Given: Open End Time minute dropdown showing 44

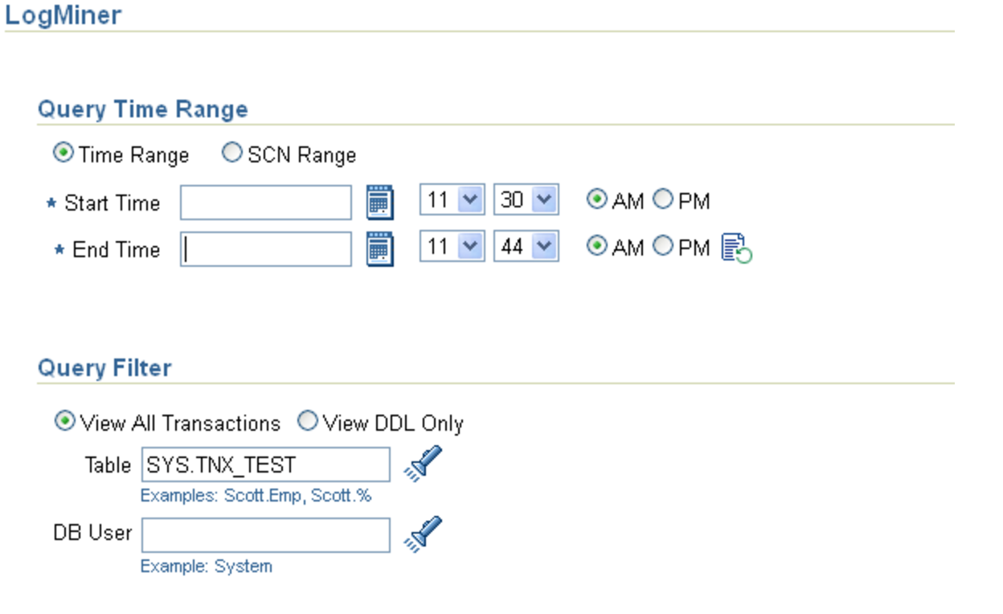Looking at the screenshot, I should [x=526, y=247].
